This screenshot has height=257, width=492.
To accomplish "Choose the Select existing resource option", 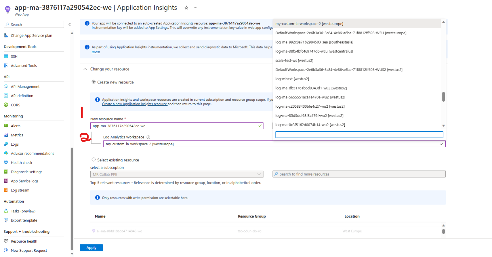I will [94, 160].
